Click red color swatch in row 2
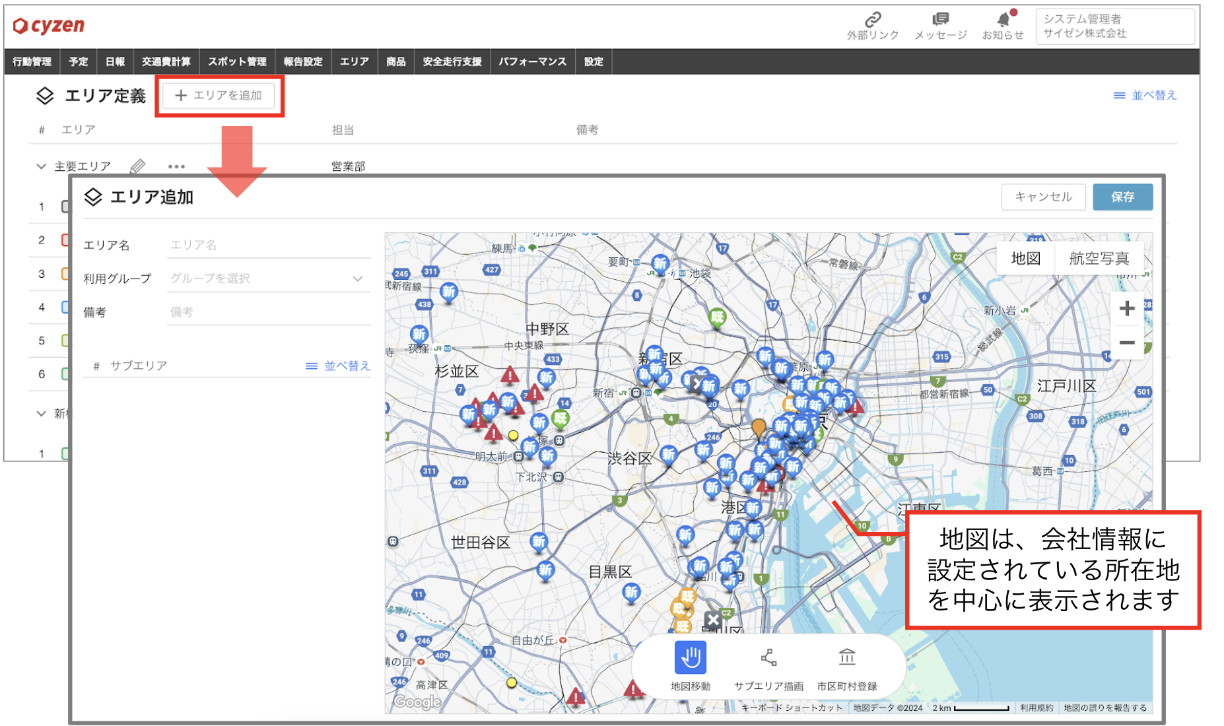 coord(65,240)
